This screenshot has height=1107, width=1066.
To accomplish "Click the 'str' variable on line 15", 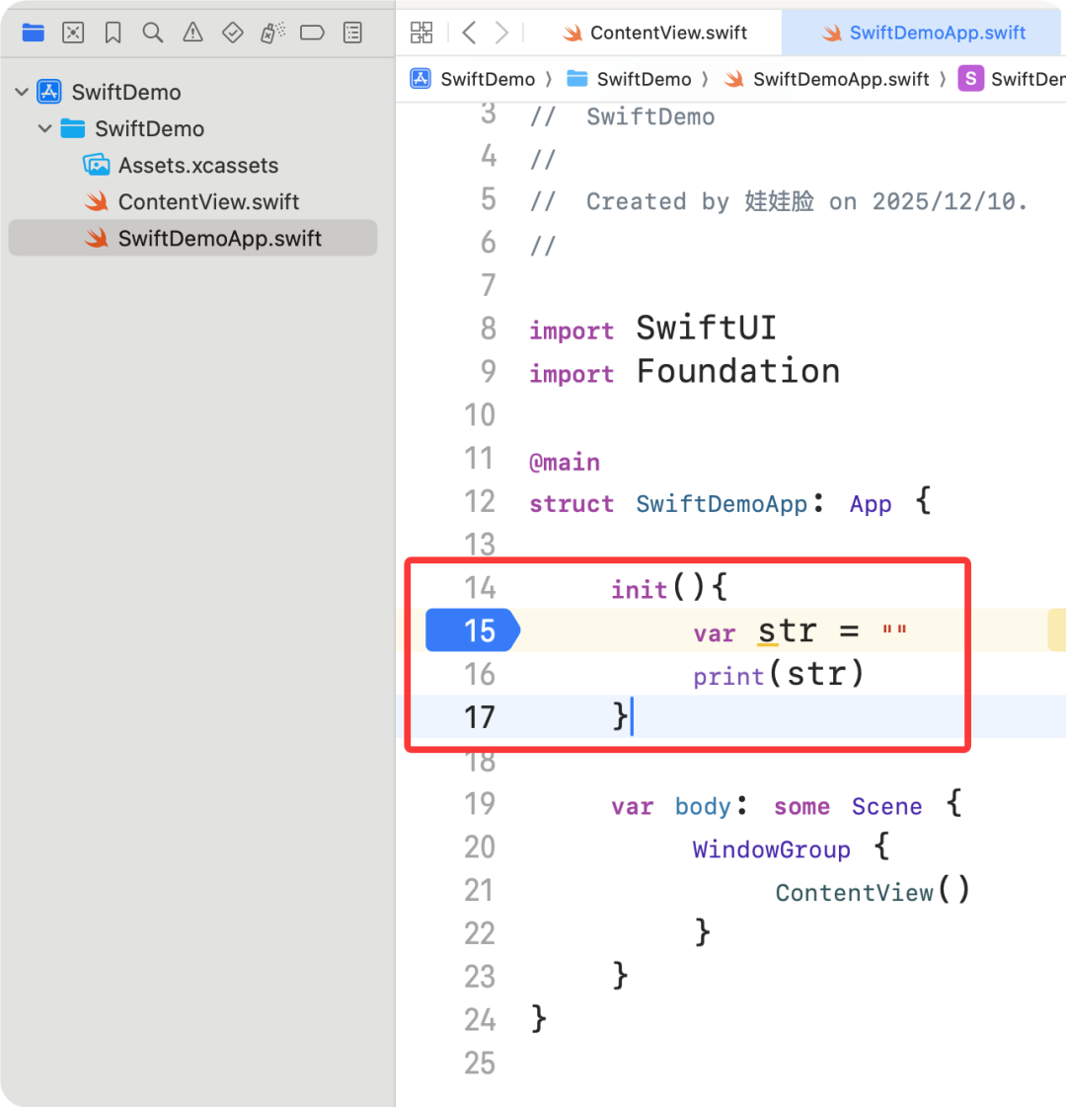I will pos(787,630).
